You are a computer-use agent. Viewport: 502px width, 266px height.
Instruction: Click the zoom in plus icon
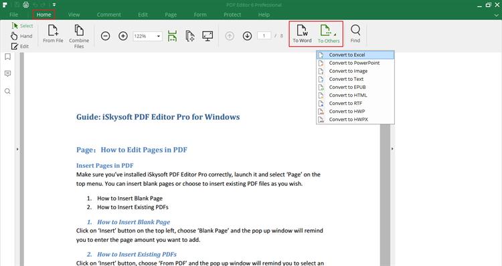123,36
